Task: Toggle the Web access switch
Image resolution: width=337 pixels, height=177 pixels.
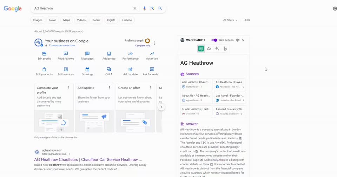Action: tap(214, 40)
